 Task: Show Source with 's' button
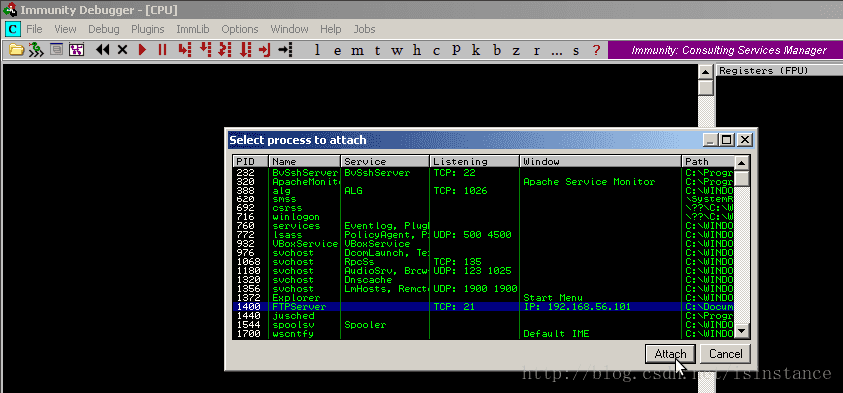(576, 51)
